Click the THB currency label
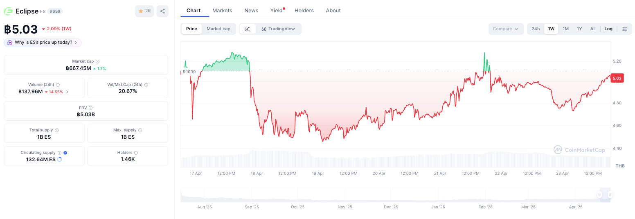635x219 pixels. point(620,166)
